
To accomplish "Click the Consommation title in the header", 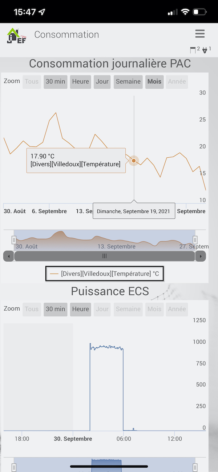I will coord(66,35).
